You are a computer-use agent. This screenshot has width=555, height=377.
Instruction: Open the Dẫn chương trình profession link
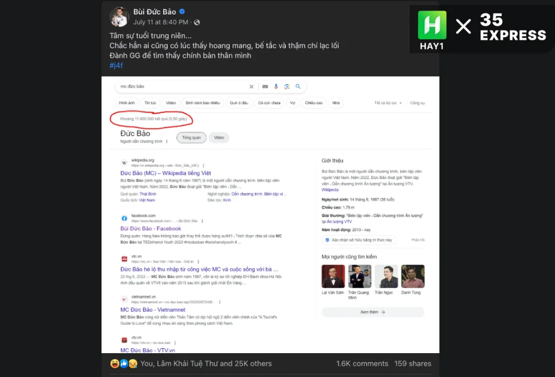pos(247,194)
